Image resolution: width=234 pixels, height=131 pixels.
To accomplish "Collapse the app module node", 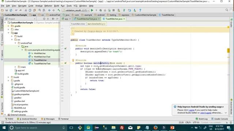I will [x=8, y=33].
